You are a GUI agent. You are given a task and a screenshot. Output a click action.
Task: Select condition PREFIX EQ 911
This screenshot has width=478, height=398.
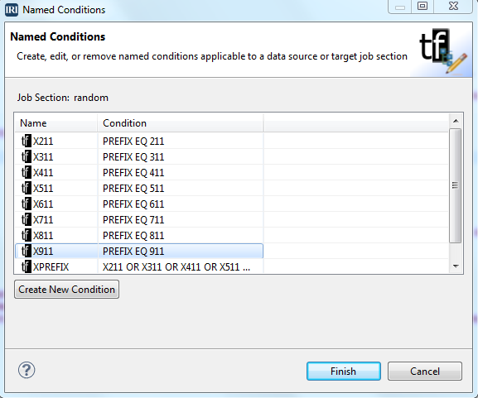[x=133, y=252]
